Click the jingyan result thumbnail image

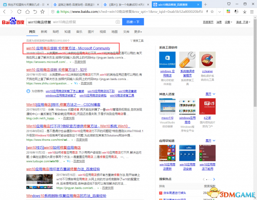pos(39,181)
